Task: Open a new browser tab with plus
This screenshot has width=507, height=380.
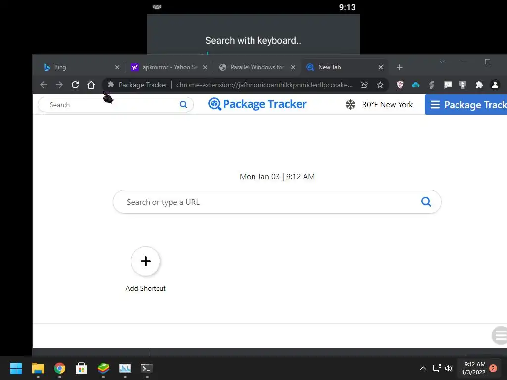Action: (x=400, y=67)
